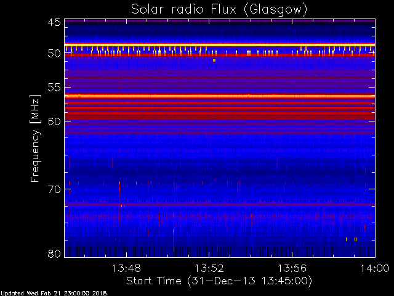This screenshot has height=296, width=394.
Task: Click the 13:56 time axis label
Action: tap(292, 268)
